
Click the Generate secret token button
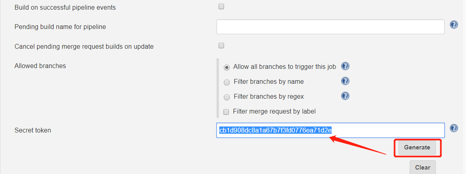coord(417,147)
